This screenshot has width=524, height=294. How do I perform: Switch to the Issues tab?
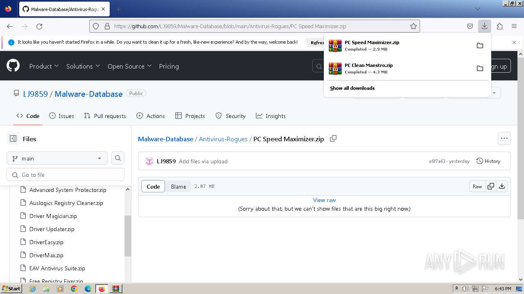(61, 116)
